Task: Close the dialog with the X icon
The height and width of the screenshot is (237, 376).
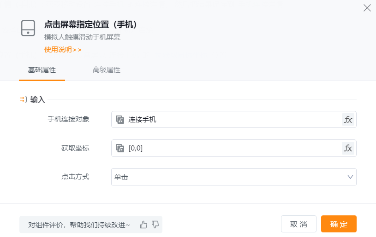Action: coord(367,8)
